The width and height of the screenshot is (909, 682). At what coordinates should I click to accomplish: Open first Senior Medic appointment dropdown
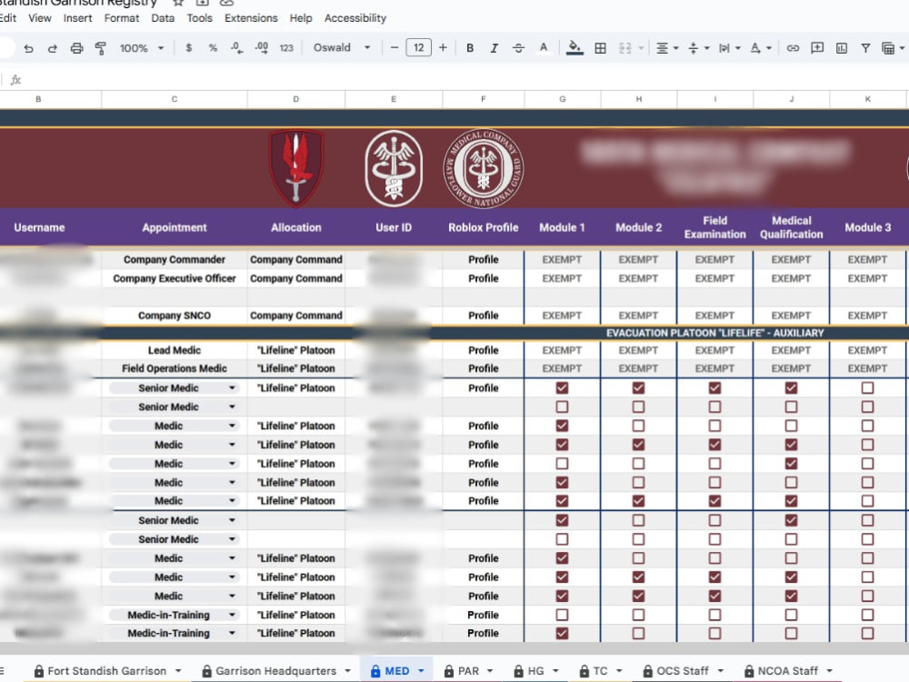click(232, 388)
